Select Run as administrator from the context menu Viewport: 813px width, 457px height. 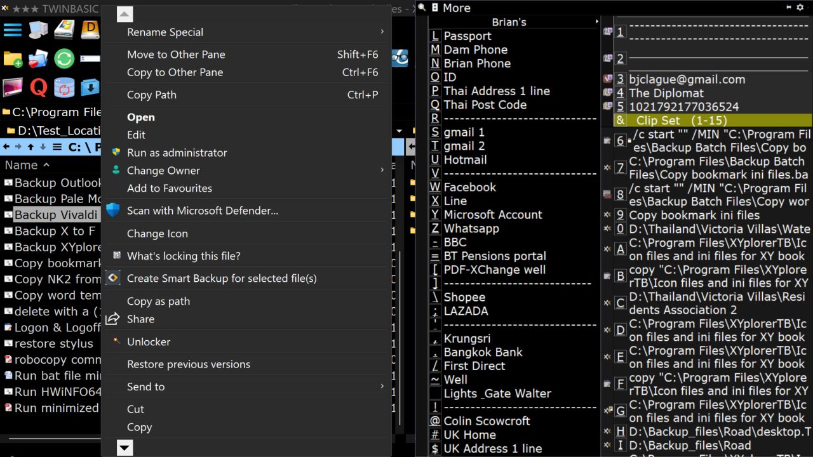click(x=177, y=152)
